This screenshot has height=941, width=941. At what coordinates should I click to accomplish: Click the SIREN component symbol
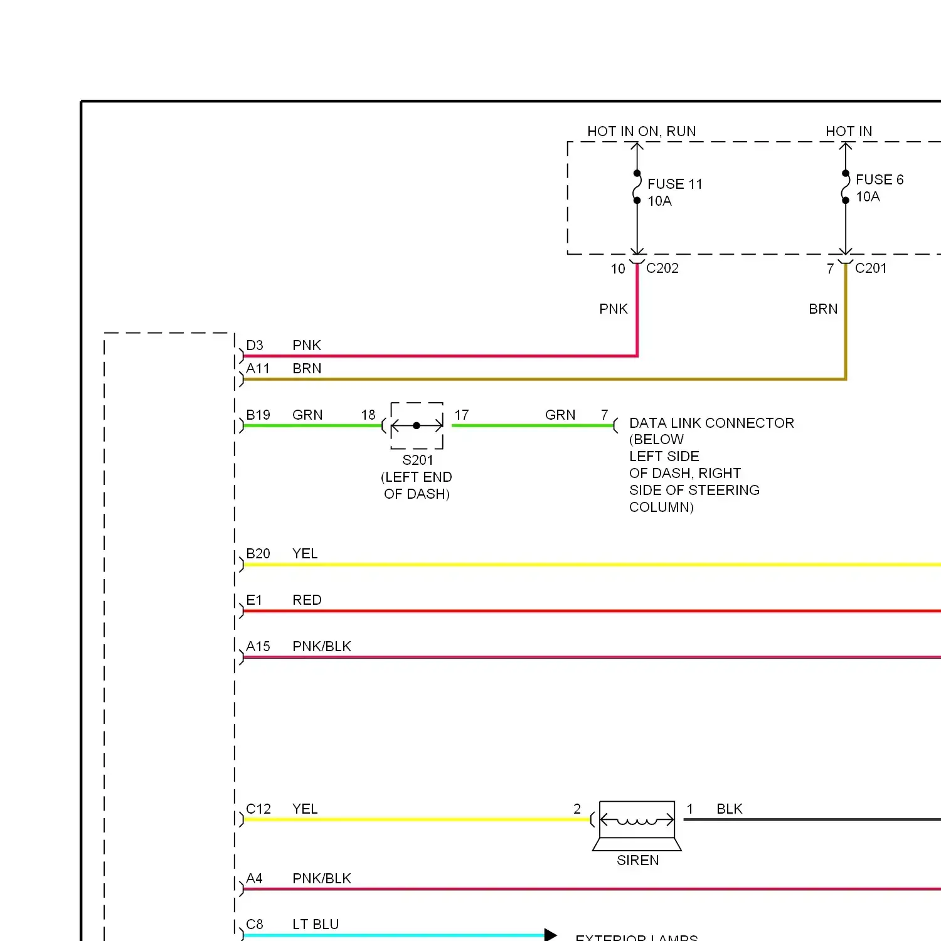[x=637, y=826]
